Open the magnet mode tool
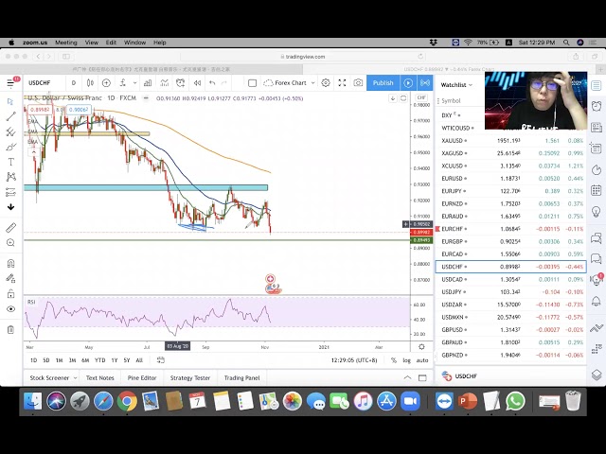606x454 pixels. click(x=10, y=264)
